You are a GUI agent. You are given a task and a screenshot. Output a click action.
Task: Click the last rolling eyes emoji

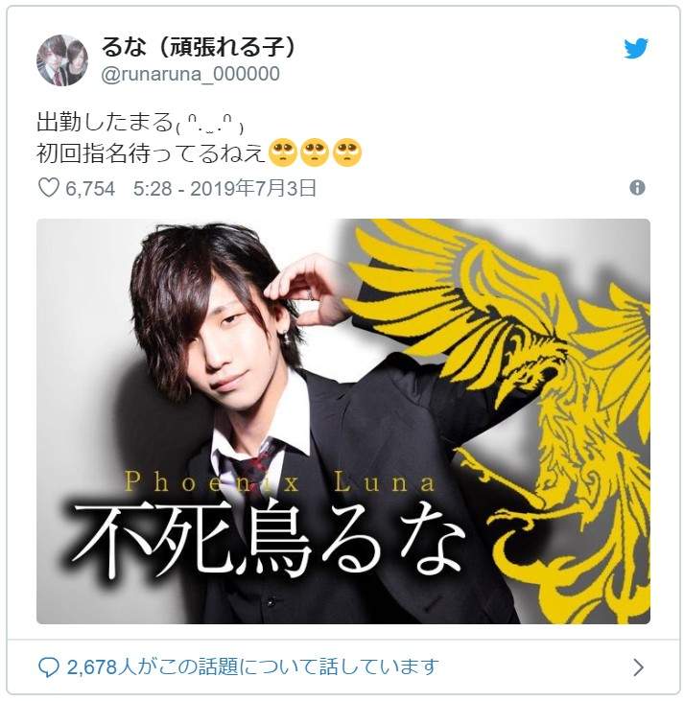pos(347,152)
